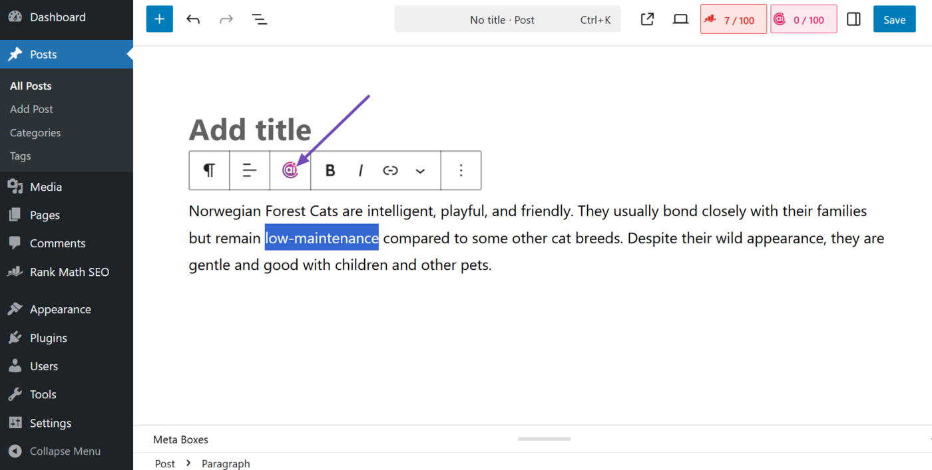Image resolution: width=932 pixels, height=470 pixels.
Task: Select Paragraph in the breadcrumb
Action: [x=226, y=463]
